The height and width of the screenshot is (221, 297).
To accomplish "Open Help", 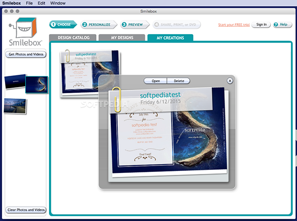I will pyautogui.click(x=283, y=24).
